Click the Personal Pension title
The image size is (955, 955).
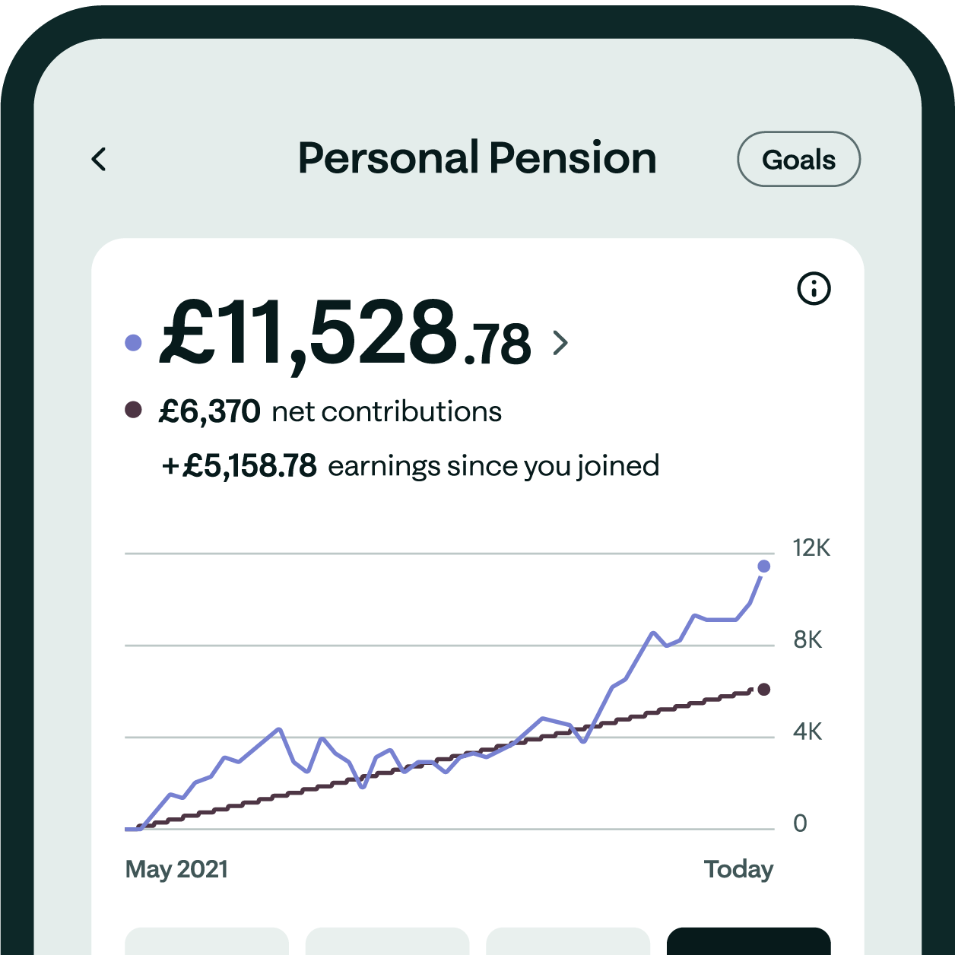click(477, 158)
